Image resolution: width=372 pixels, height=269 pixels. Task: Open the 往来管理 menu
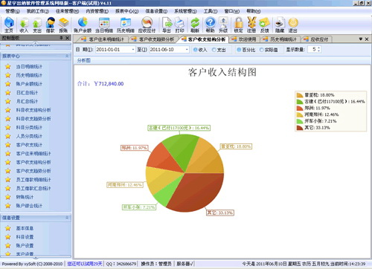click(x=67, y=11)
